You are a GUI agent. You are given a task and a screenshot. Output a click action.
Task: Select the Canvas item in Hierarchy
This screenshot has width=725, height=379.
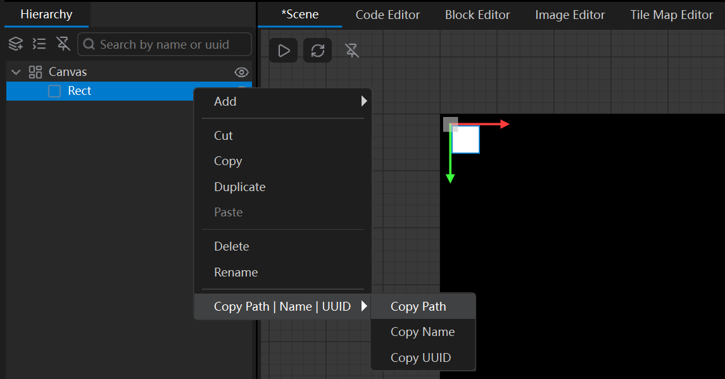point(129,72)
